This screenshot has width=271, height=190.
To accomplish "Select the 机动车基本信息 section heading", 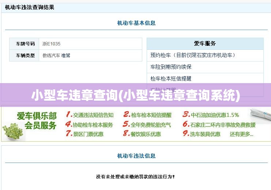I will [x=136, y=23].
